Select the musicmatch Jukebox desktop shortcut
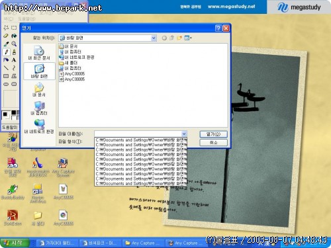The width and height of the screenshot is (331, 248). 38,167
